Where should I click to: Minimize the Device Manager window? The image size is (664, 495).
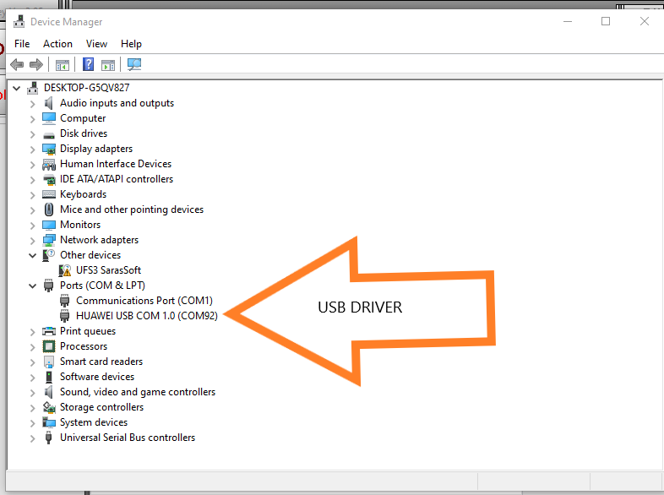click(568, 21)
